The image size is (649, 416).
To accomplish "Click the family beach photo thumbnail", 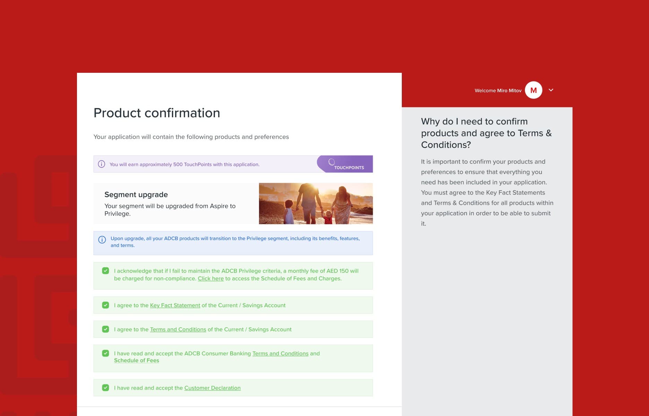I will coord(316,203).
